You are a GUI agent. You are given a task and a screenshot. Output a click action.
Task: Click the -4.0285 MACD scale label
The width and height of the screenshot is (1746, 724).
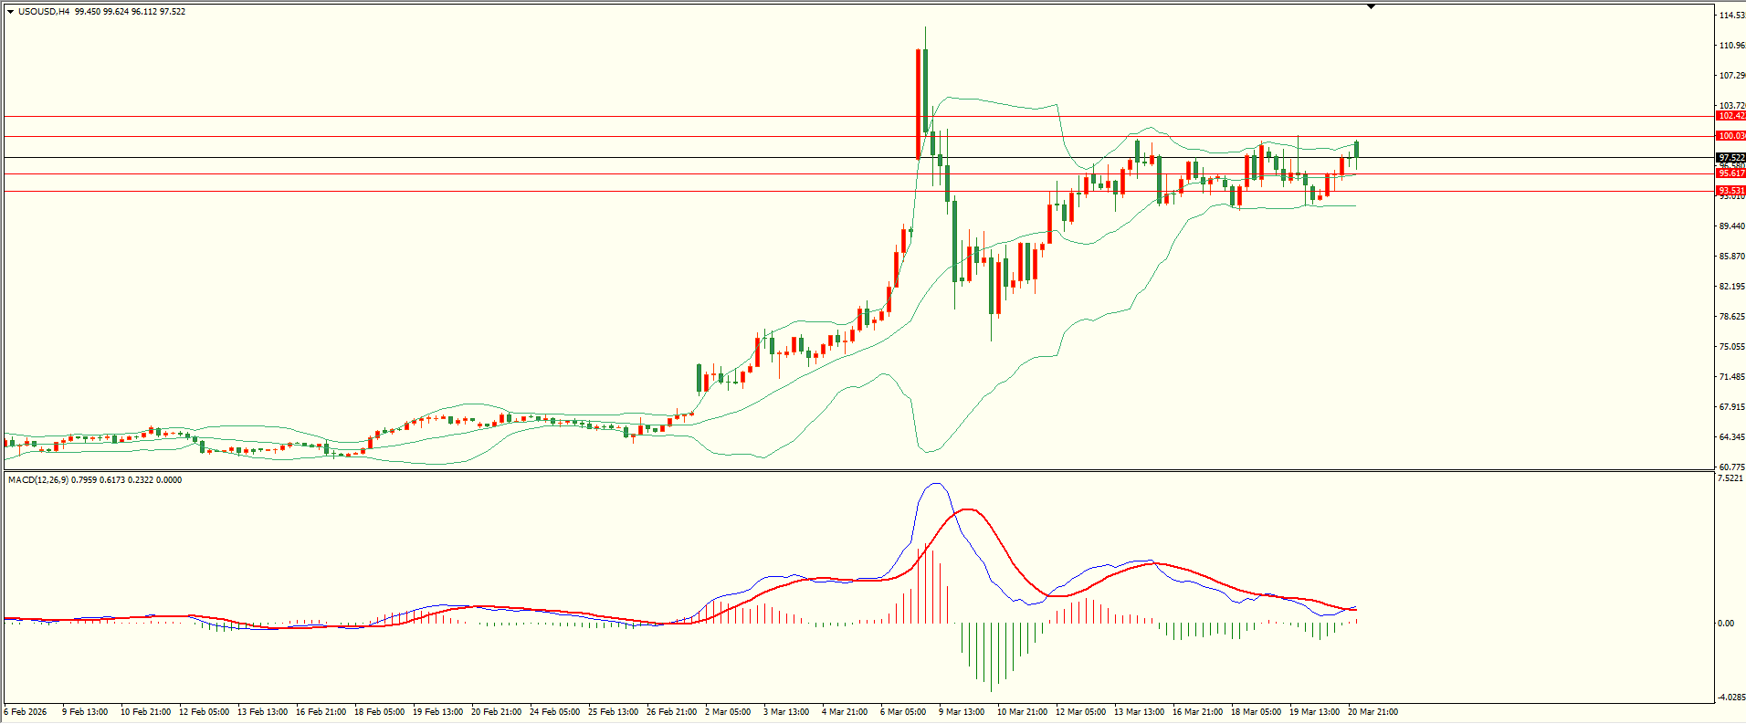[1730, 698]
